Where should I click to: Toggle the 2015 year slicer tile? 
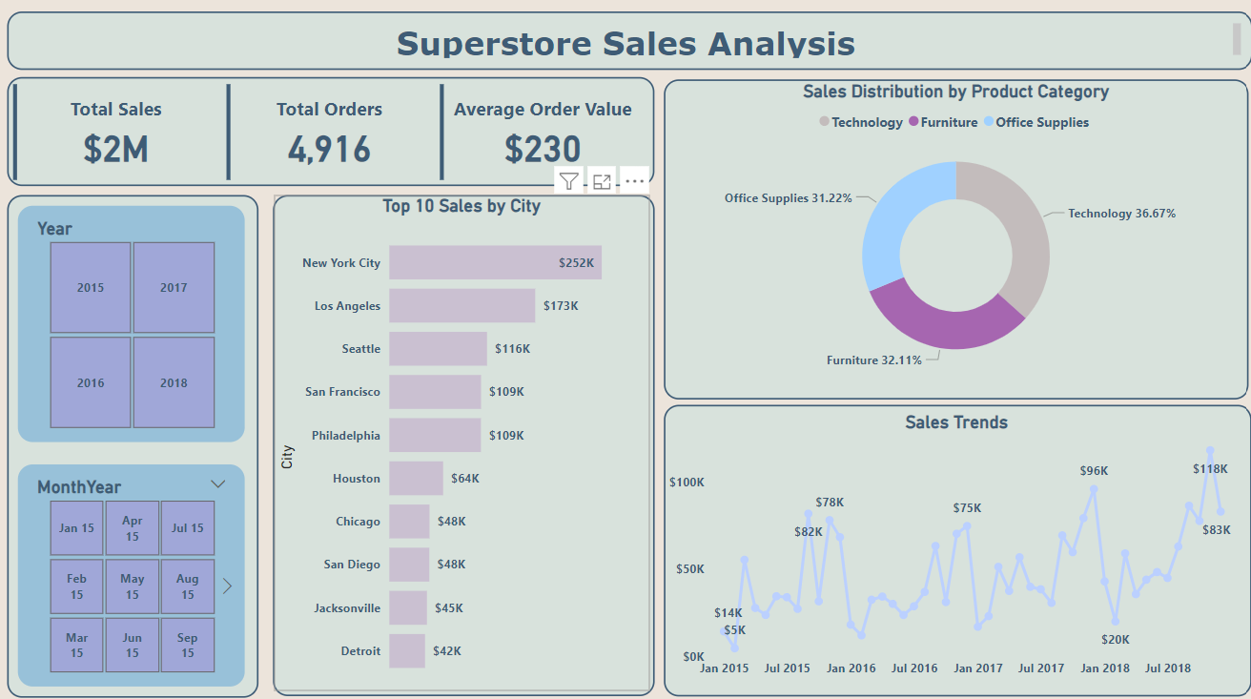[x=91, y=287]
